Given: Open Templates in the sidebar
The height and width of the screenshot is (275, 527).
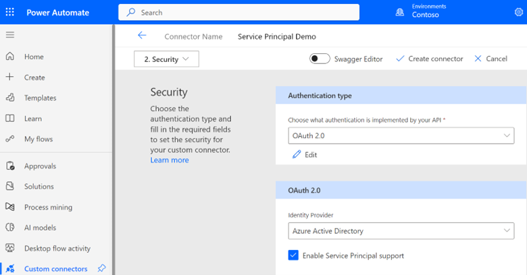Looking at the screenshot, I should 40,98.
